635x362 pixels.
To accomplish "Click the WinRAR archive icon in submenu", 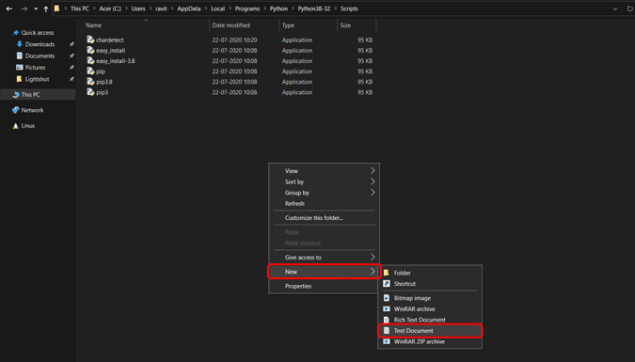I will (x=387, y=309).
